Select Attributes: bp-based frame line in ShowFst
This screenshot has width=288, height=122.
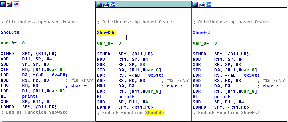click(x=230, y=22)
